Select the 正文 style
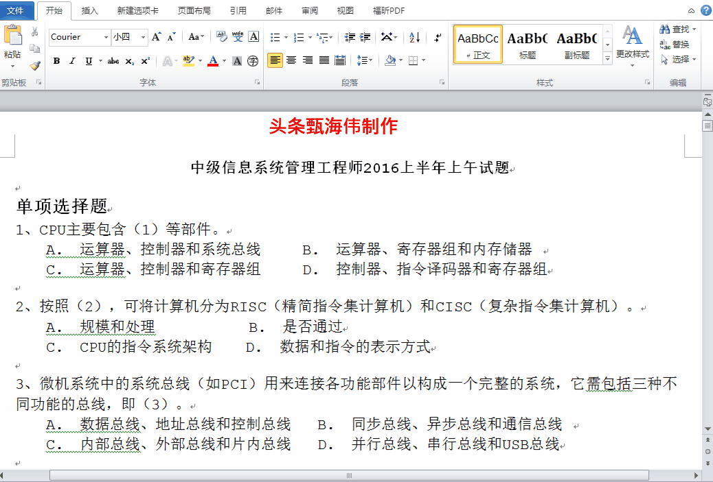The image size is (713, 482). [478, 44]
